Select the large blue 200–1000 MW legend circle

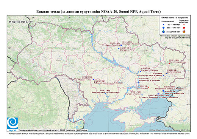point(164,28)
